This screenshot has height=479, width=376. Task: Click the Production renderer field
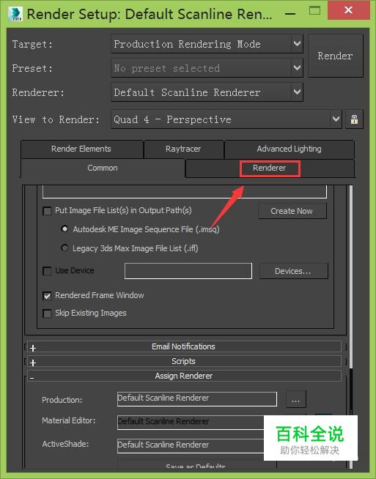point(197,398)
